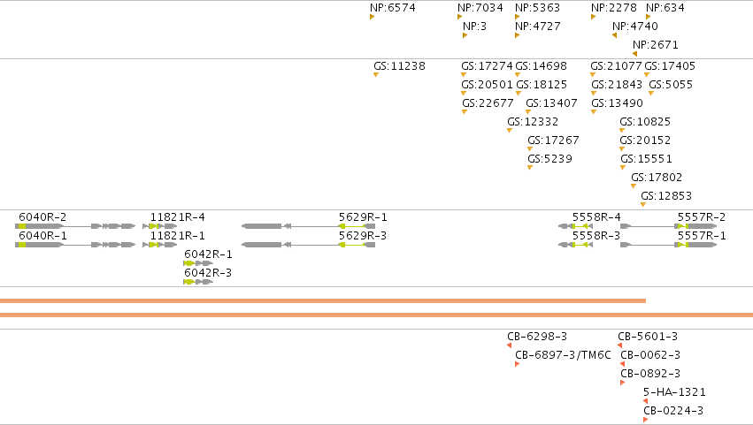Click triangle marker under GS:5239

pyautogui.click(x=530, y=167)
